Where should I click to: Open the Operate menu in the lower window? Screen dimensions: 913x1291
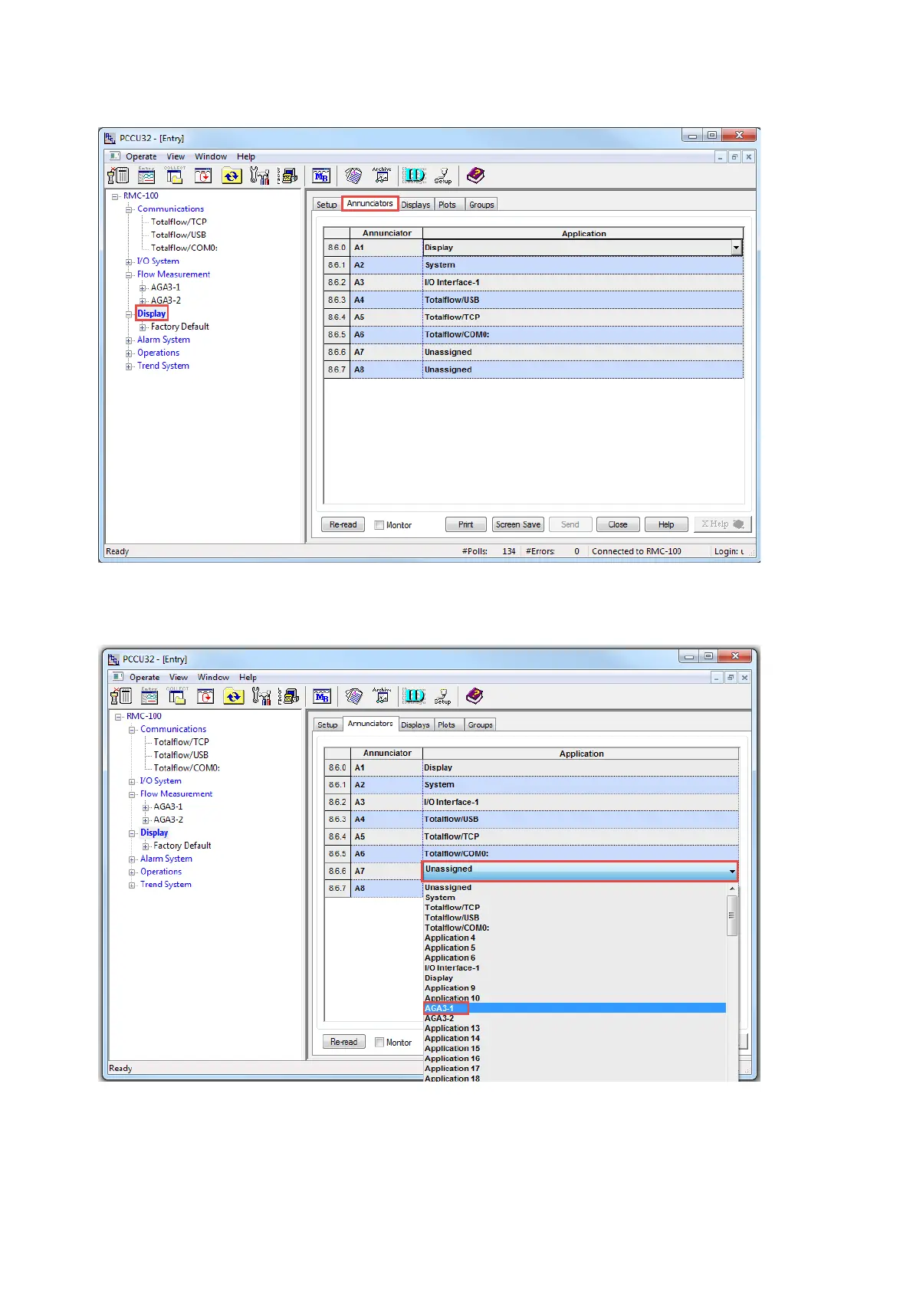[x=144, y=677]
